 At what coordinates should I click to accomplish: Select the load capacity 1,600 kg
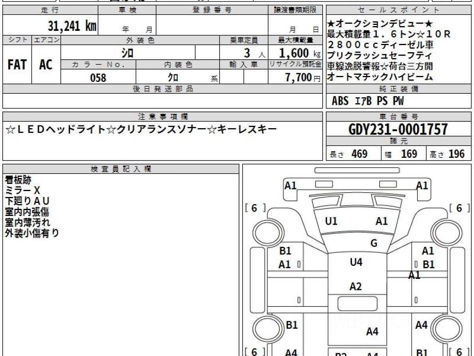pos(300,53)
